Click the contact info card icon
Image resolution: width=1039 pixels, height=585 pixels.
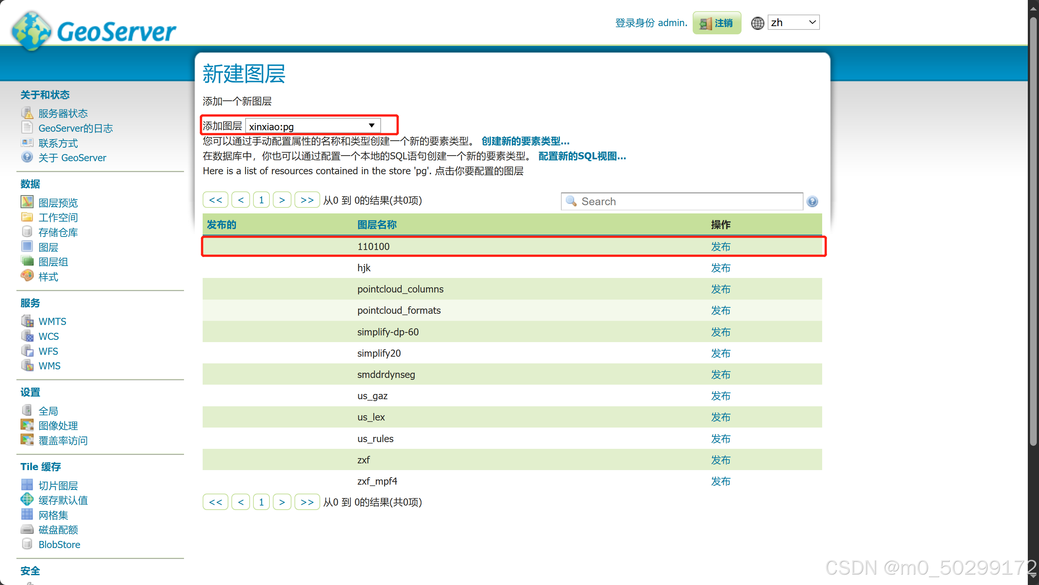coord(27,142)
